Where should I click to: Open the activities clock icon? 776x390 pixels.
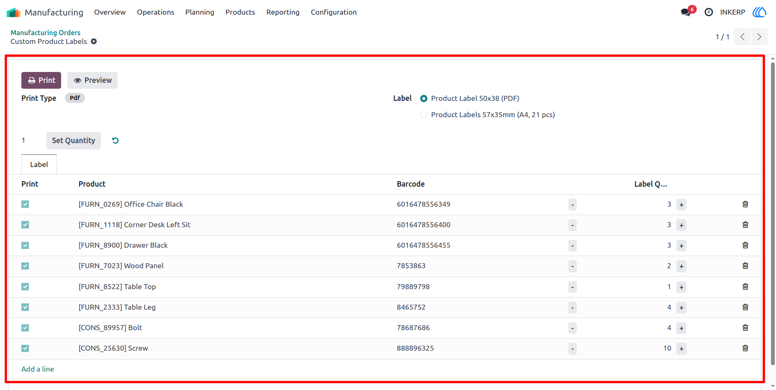(709, 12)
